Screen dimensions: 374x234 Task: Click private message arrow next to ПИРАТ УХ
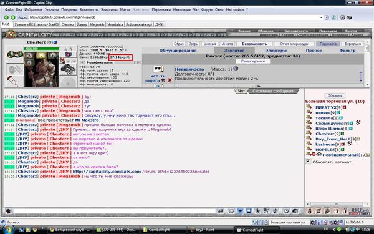[x=309, y=107]
